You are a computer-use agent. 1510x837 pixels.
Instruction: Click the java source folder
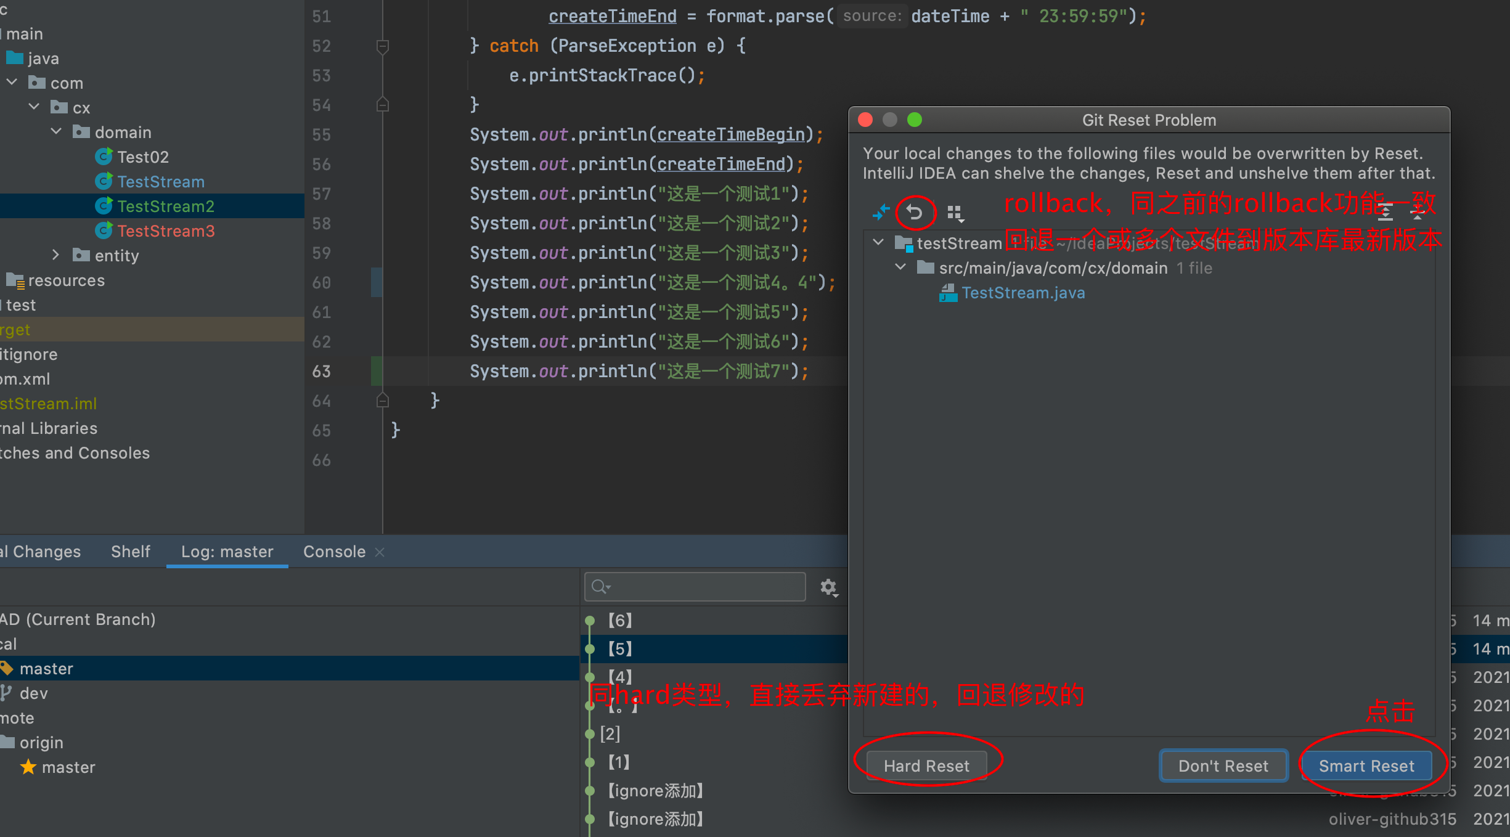click(x=43, y=58)
